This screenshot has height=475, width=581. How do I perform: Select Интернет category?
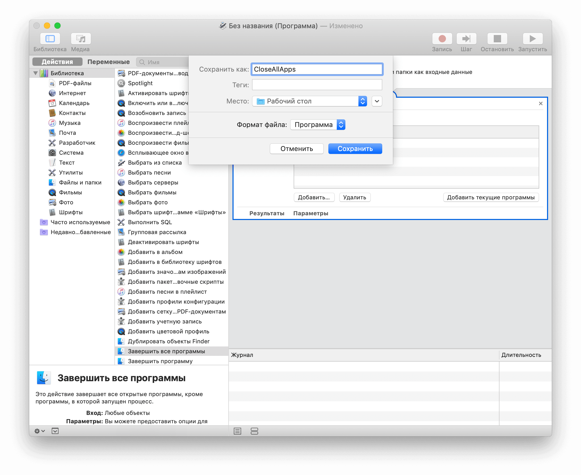point(72,93)
